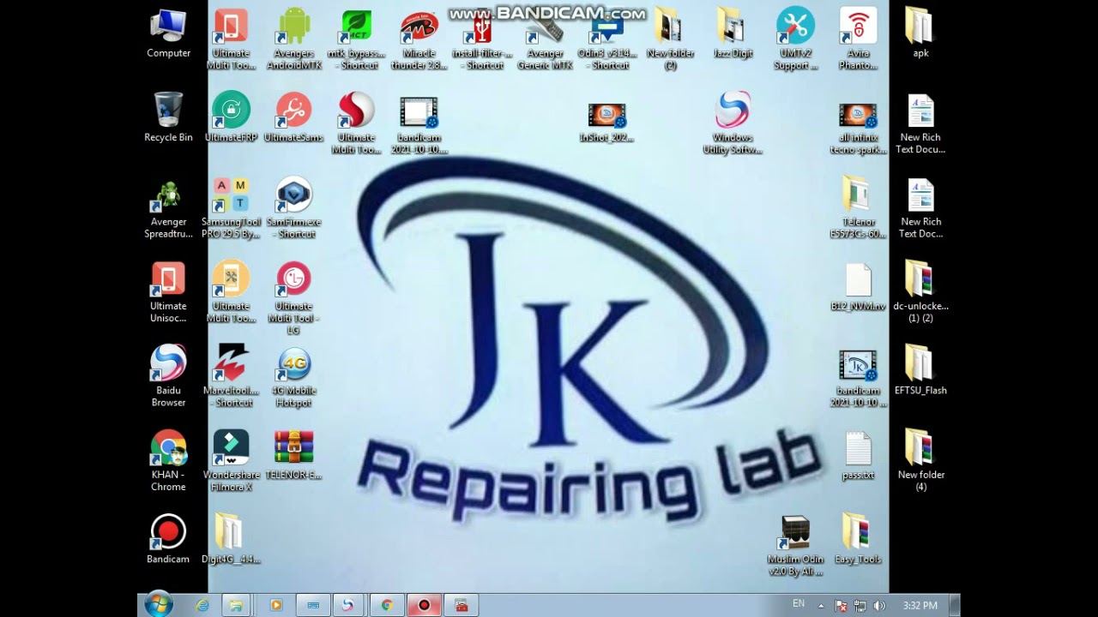This screenshot has width=1098, height=617.
Task: Open Jazz Digit folder
Action: tap(733, 33)
